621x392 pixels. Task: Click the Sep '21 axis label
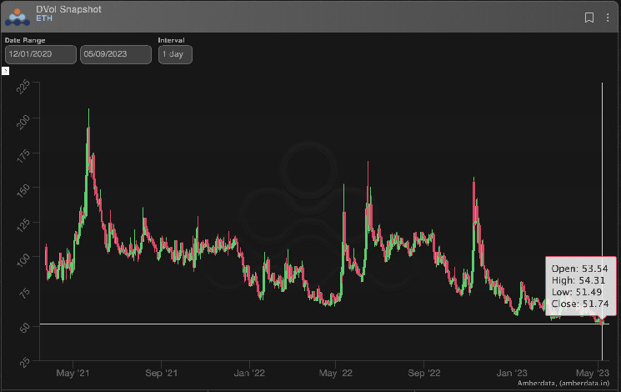(x=161, y=373)
